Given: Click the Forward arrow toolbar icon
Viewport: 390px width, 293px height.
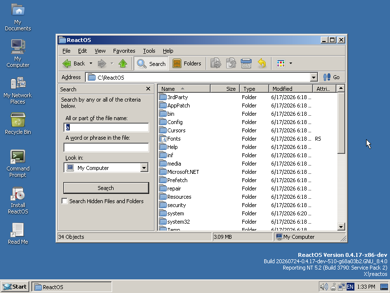Looking at the screenshot, I should pos(102,63).
